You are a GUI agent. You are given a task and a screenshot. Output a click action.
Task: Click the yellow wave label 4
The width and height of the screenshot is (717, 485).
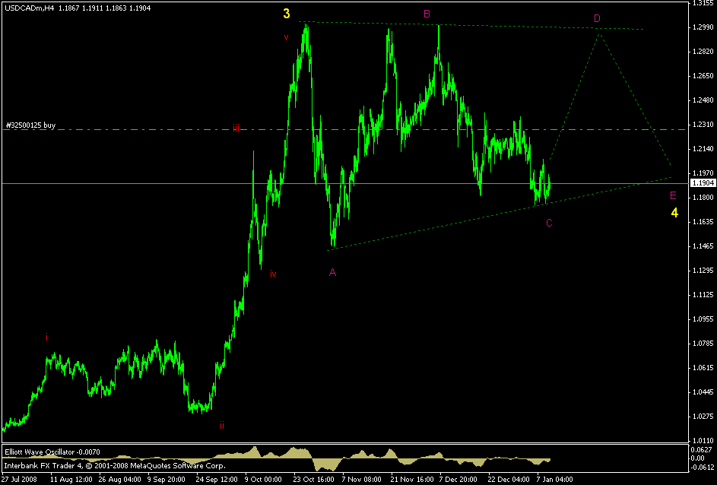(x=674, y=213)
